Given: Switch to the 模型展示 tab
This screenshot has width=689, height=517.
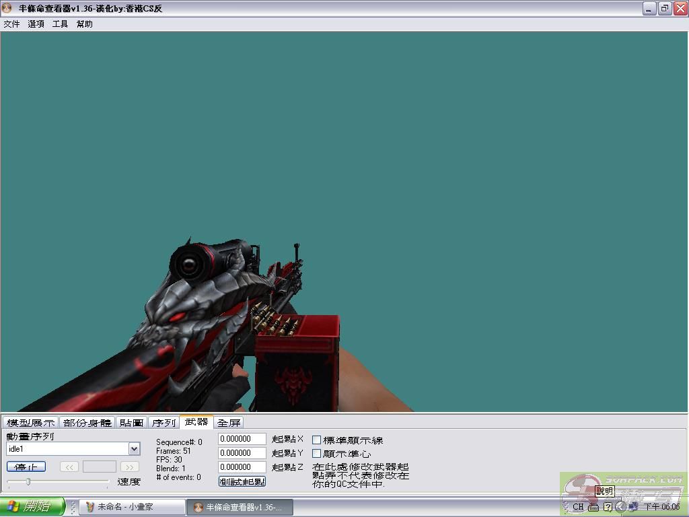Looking at the screenshot, I should click(30, 423).
